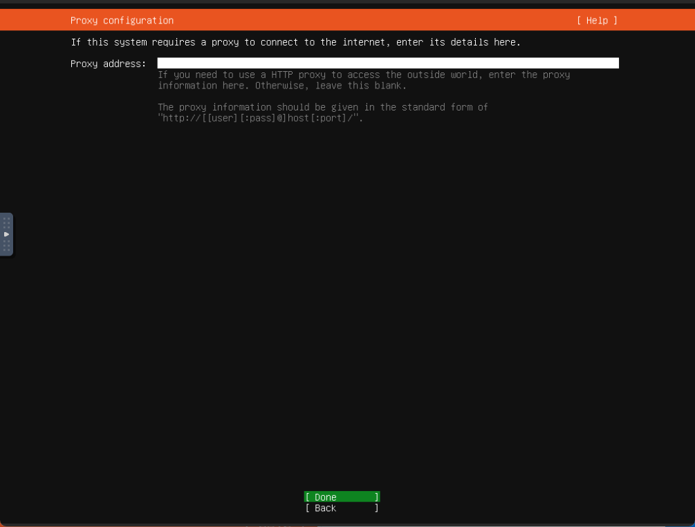Screen dimensions: 695x527
Task: Open the Help menu in header
Action: point(597,21)
